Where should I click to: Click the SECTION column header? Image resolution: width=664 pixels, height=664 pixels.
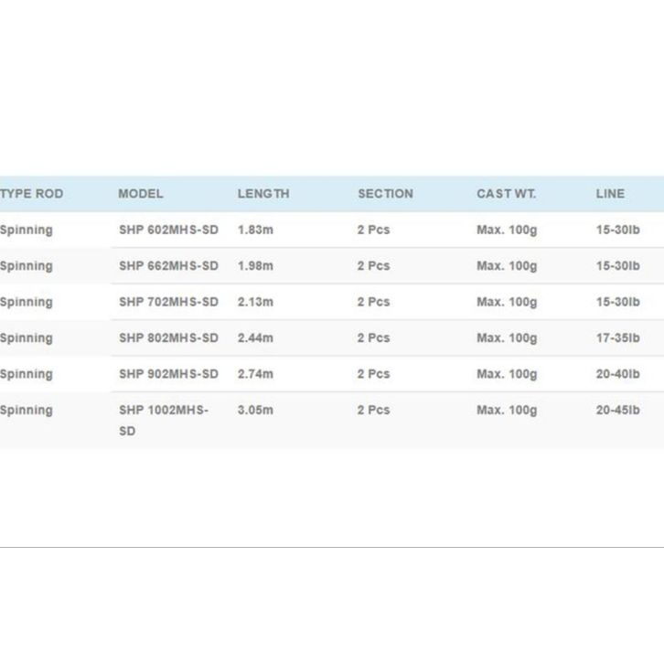[x=385, y=194]
